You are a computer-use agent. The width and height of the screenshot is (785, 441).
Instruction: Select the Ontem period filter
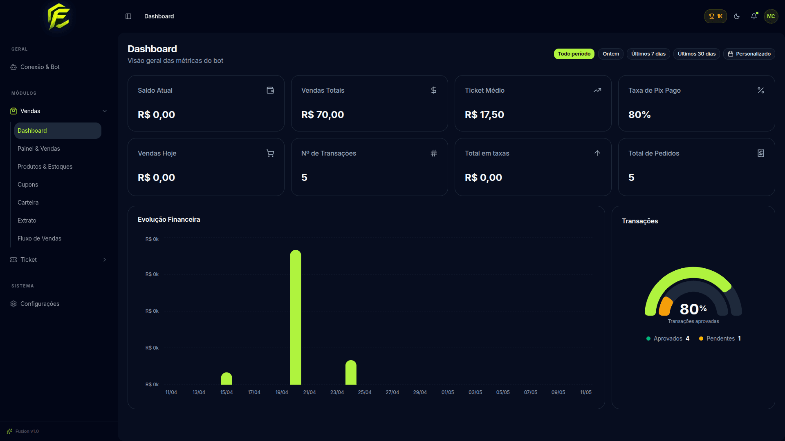point(611,54)
